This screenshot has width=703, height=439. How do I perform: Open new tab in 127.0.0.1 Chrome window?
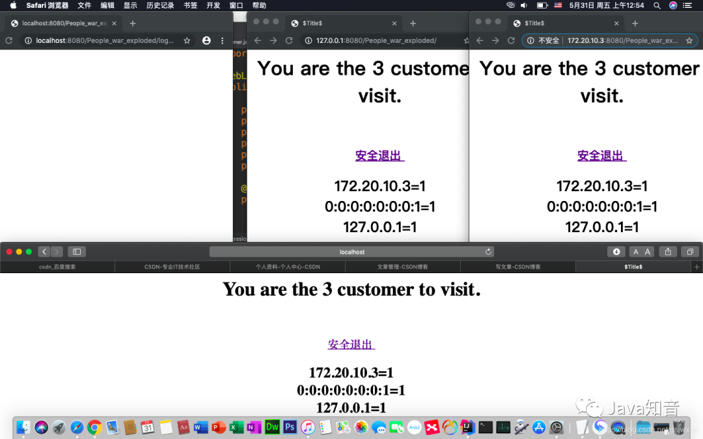pos(413,23)
